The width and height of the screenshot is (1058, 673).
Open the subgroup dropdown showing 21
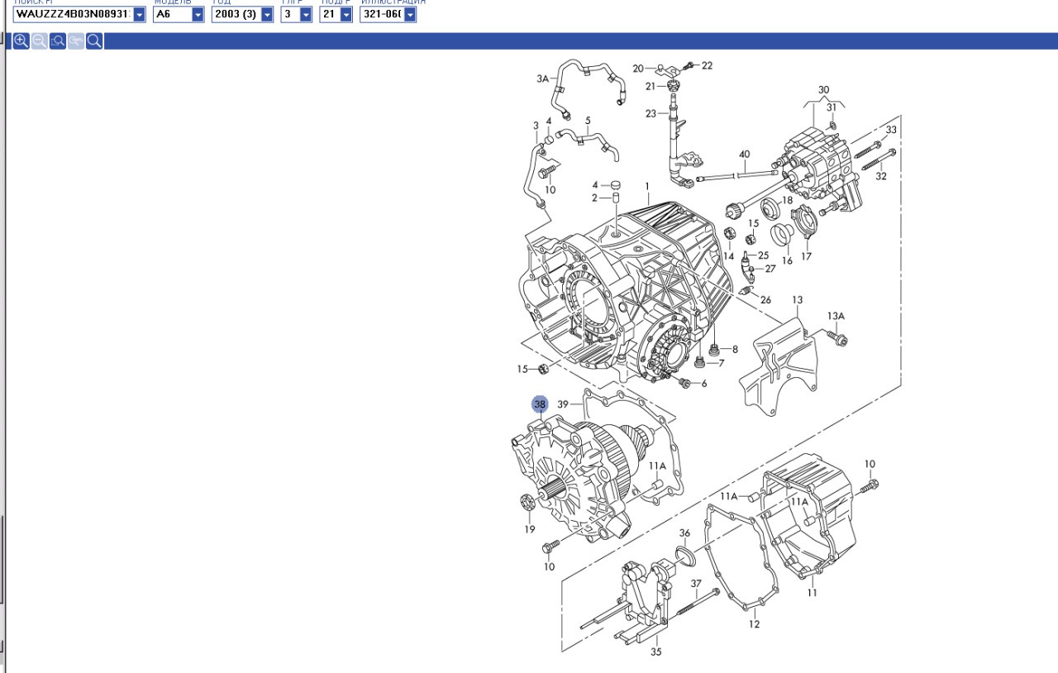[346, 15]
